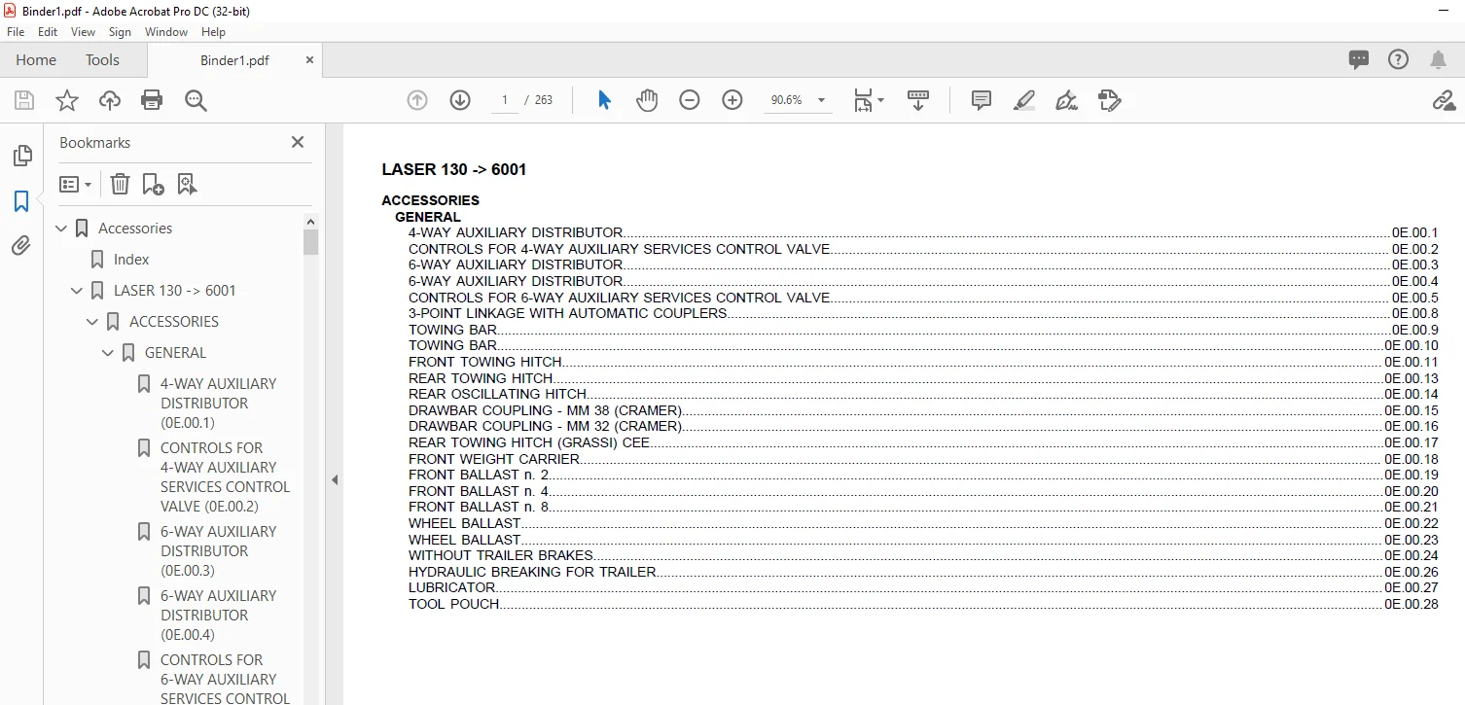Open the Window menu
The height and width of the screenshot is (705, 1465).
pyautogui.click(x=166, y=32)
